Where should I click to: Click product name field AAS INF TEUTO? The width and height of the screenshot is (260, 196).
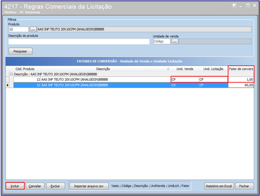pyautogui.click(x=144, y=29)
